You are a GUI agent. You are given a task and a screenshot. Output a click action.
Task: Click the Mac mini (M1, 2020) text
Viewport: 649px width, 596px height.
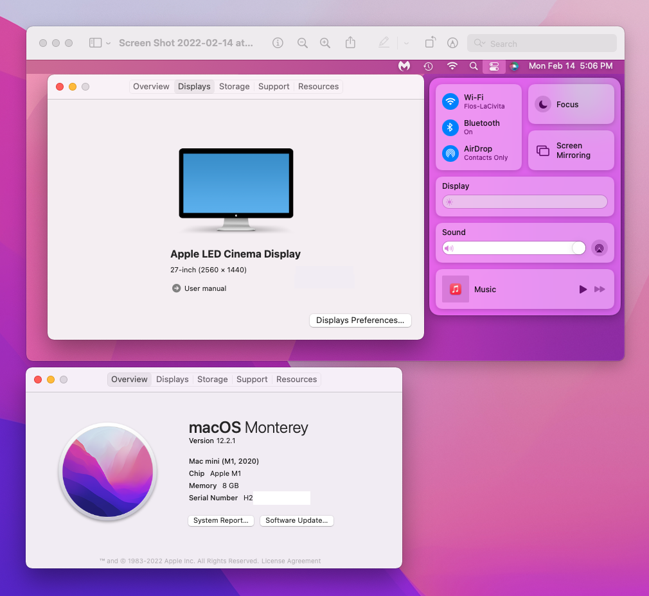(224, 461)
